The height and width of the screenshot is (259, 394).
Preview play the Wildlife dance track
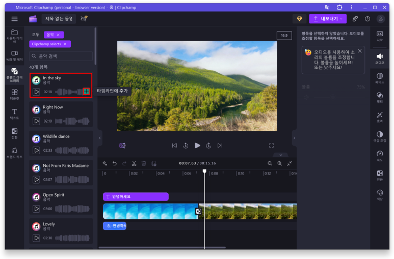(36, 150)
